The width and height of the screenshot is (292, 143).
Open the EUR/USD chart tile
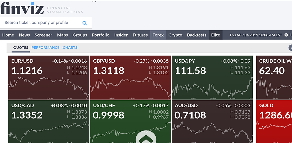49,78
